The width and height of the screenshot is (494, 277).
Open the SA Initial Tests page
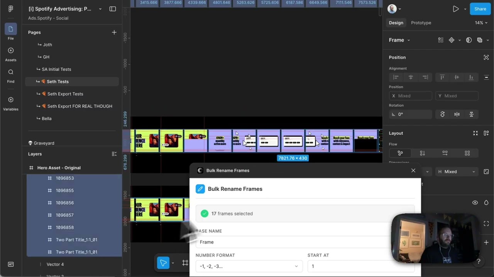coord(56,69)
